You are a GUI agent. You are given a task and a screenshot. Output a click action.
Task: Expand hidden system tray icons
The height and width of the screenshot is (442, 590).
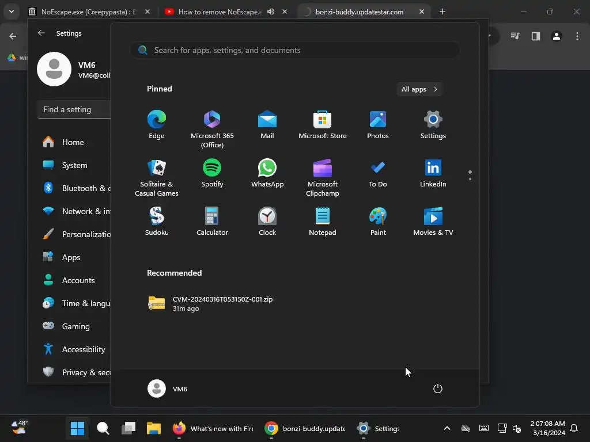point(447,428)
